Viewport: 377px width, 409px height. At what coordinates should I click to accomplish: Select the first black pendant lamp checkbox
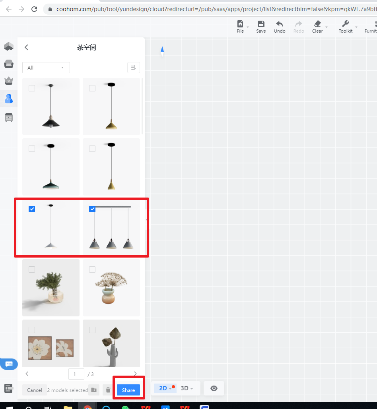32,88
